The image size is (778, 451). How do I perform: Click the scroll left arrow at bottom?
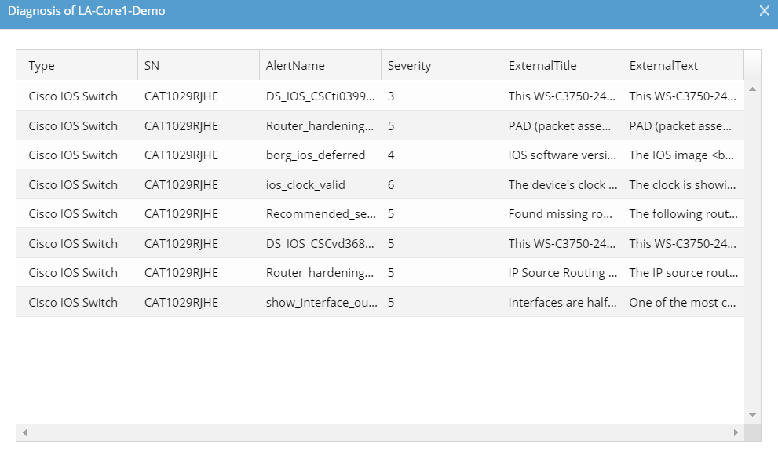click(24, 432)
